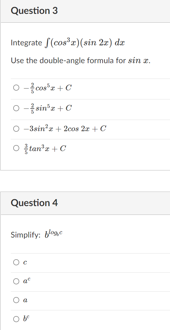Viewport: 170px width, 330px height.
Task: Click the double-angle formula hint text
Action: click(x=81, y=61)
